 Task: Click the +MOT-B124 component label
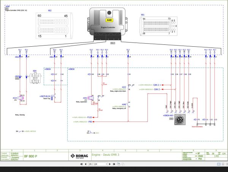point(45,96)
